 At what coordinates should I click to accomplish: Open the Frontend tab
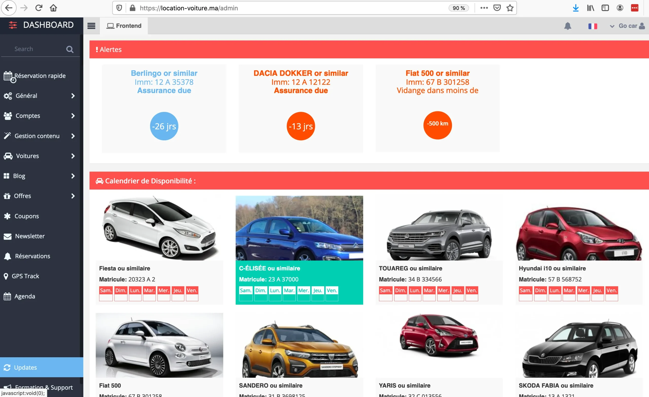[124, 26]
